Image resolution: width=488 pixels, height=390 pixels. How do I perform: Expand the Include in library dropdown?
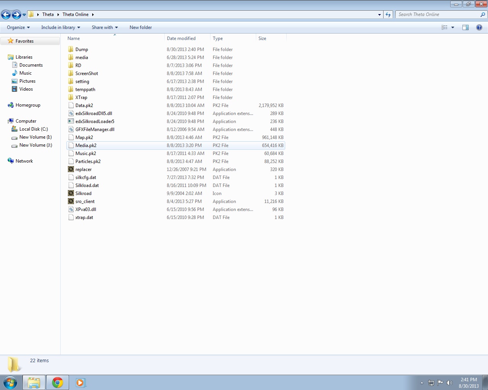pos(61,27)
